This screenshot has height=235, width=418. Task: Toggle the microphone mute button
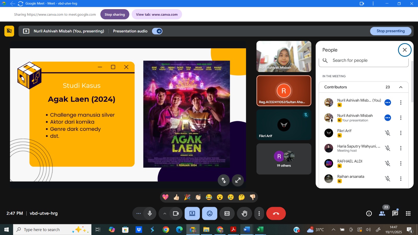(150, 214)
